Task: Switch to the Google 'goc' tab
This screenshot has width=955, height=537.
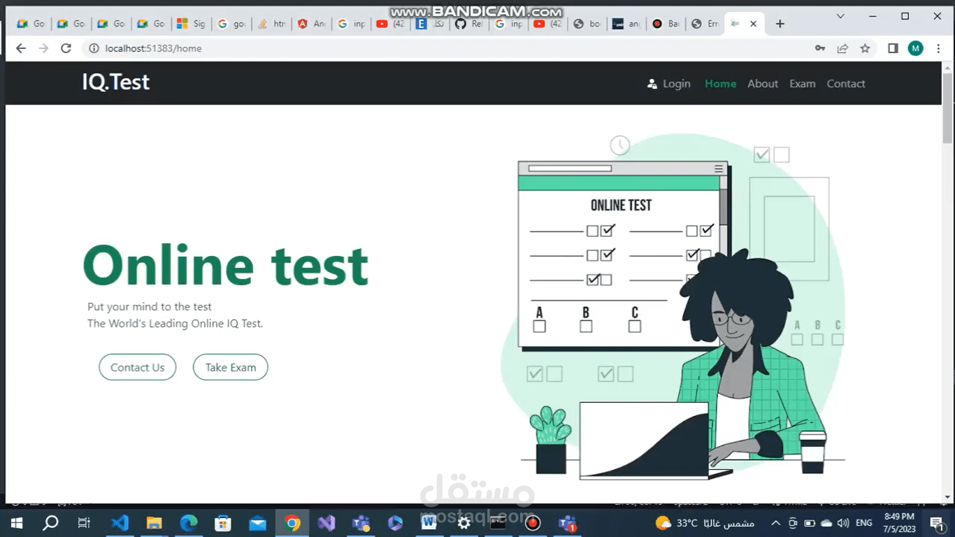Action: coord(231,24)
